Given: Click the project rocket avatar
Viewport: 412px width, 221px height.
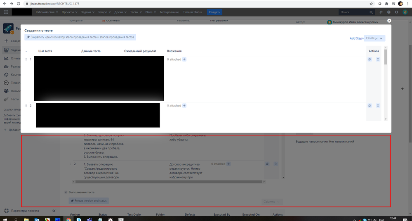Looking at the screenshot, I should pos(8,29).
